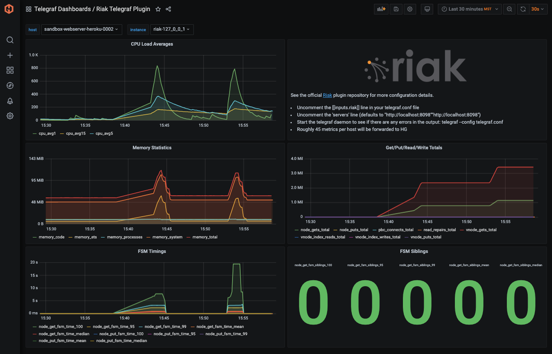Click the memory_total red color swatch
This screenshot has height=354, width=552.
click(x=189, y=237)
